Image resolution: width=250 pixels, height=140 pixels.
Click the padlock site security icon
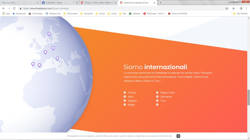[x=20, y=8]
